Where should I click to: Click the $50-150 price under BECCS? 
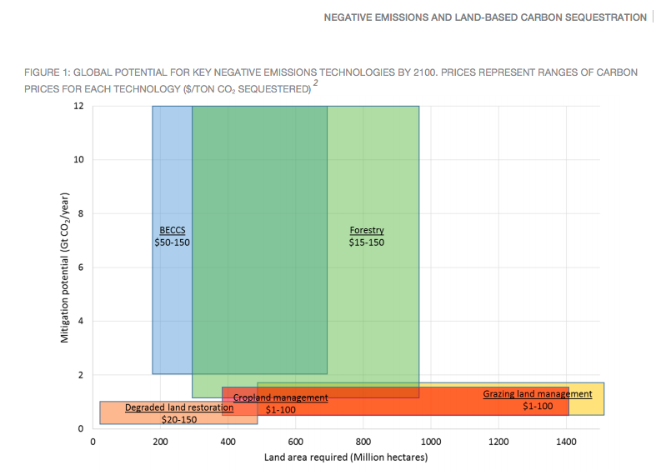[173, 242]
